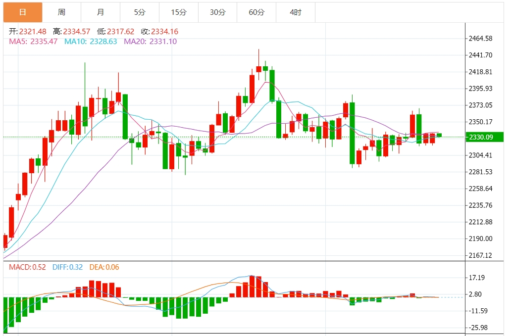Click the closing price value 2334.16

(x=164, y=32)
